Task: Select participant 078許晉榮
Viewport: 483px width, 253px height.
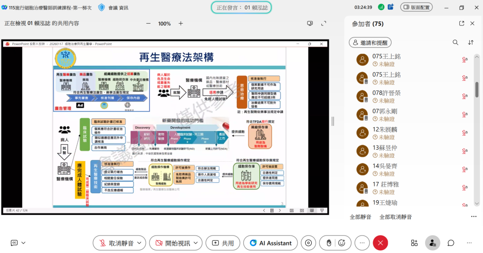Action: (x=412, y=96)
